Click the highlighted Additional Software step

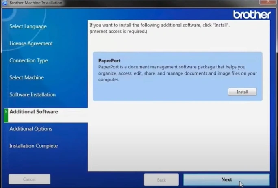34,112
